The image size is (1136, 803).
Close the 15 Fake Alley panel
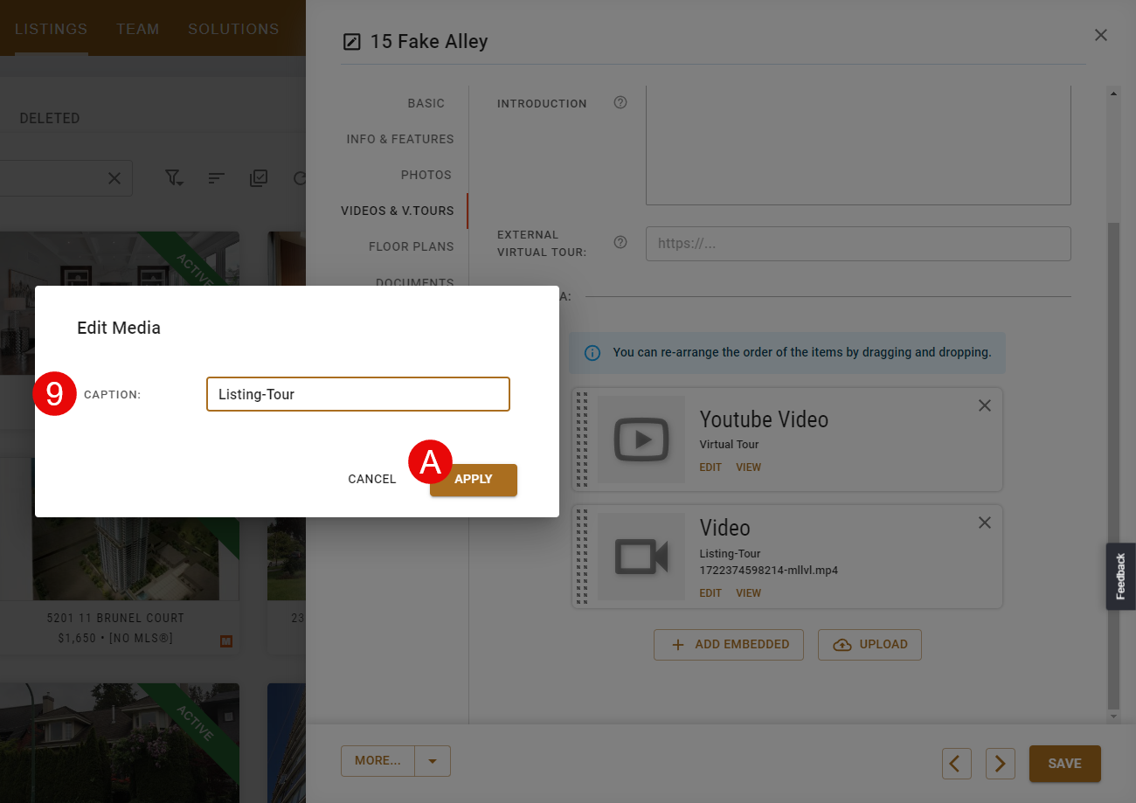point(1101,35)
